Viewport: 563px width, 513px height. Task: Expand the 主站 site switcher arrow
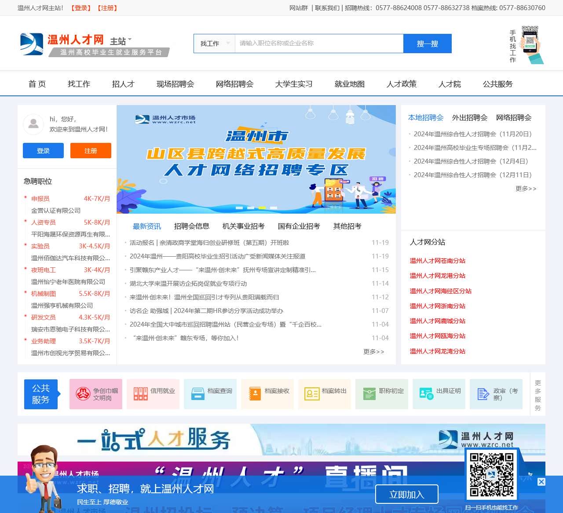(x=130, y=39)
